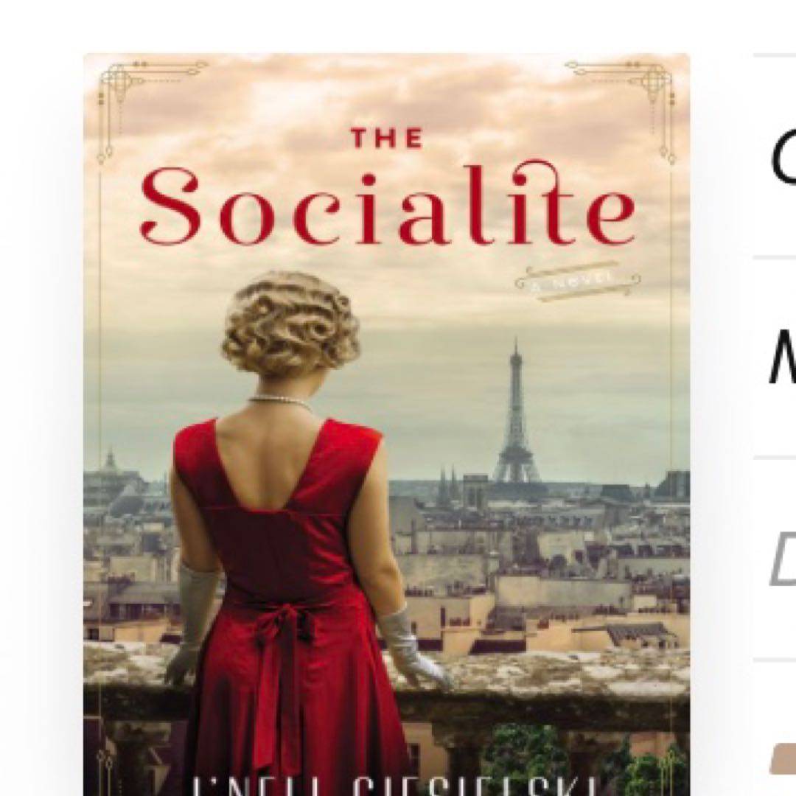
Task: Click the author name at cover bottom
Action: point(387,785)
